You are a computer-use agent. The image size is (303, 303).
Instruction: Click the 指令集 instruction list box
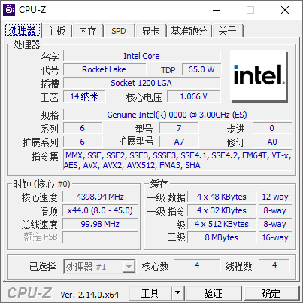tap(177, 161)
